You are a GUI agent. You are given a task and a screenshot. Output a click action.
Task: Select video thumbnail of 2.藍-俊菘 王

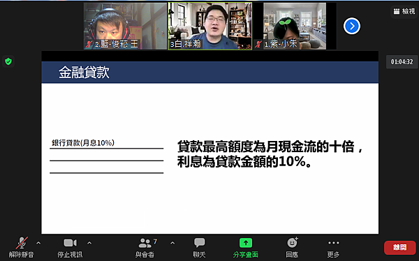(125, 26)
